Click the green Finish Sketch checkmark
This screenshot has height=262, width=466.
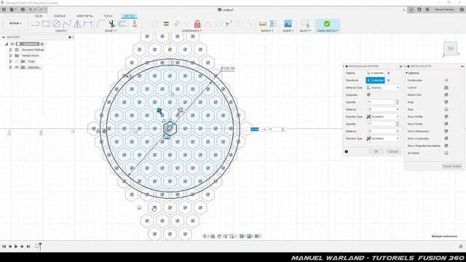click(327, 23)
